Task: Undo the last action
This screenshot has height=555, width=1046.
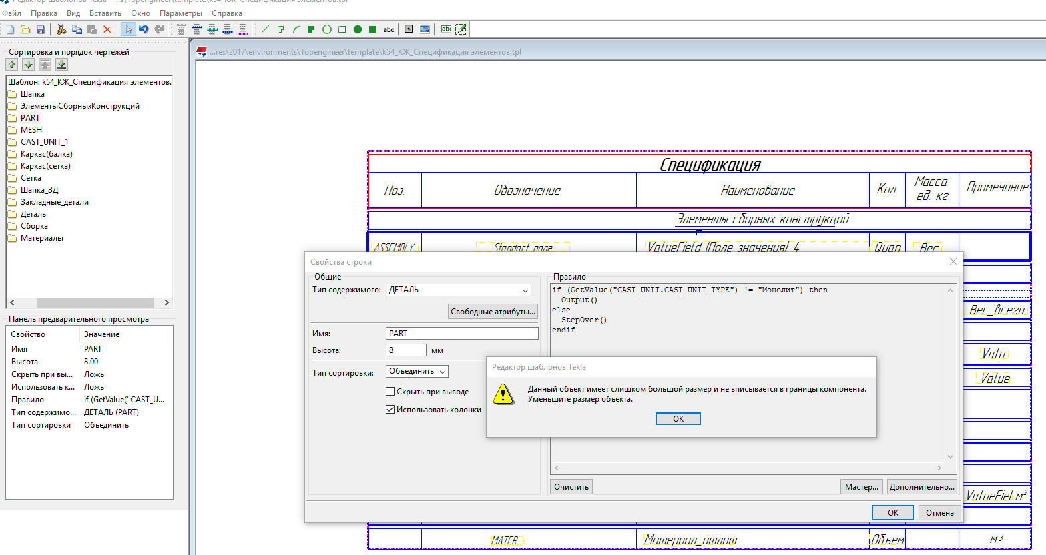Action: tap(144, 29)
